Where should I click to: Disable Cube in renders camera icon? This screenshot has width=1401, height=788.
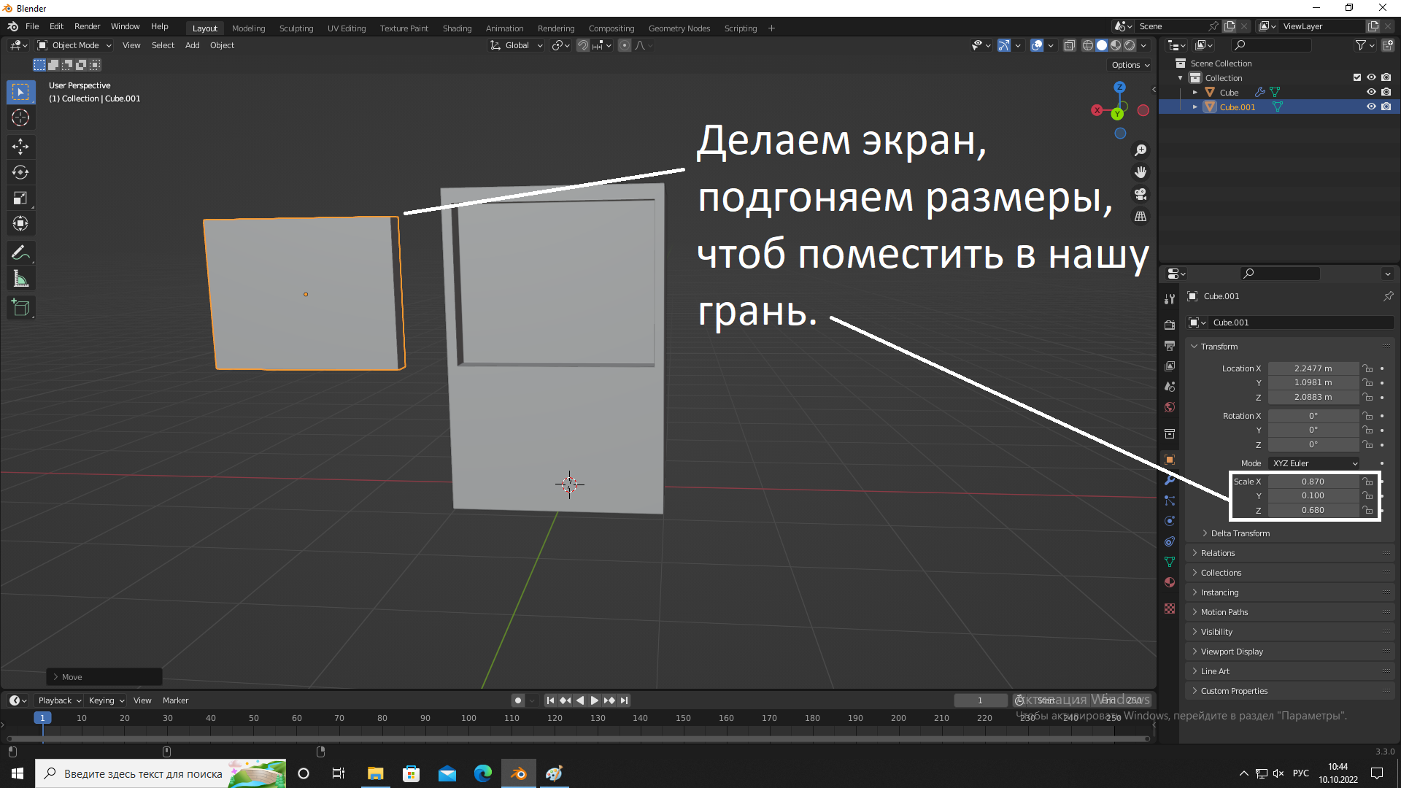point(1386,92)
